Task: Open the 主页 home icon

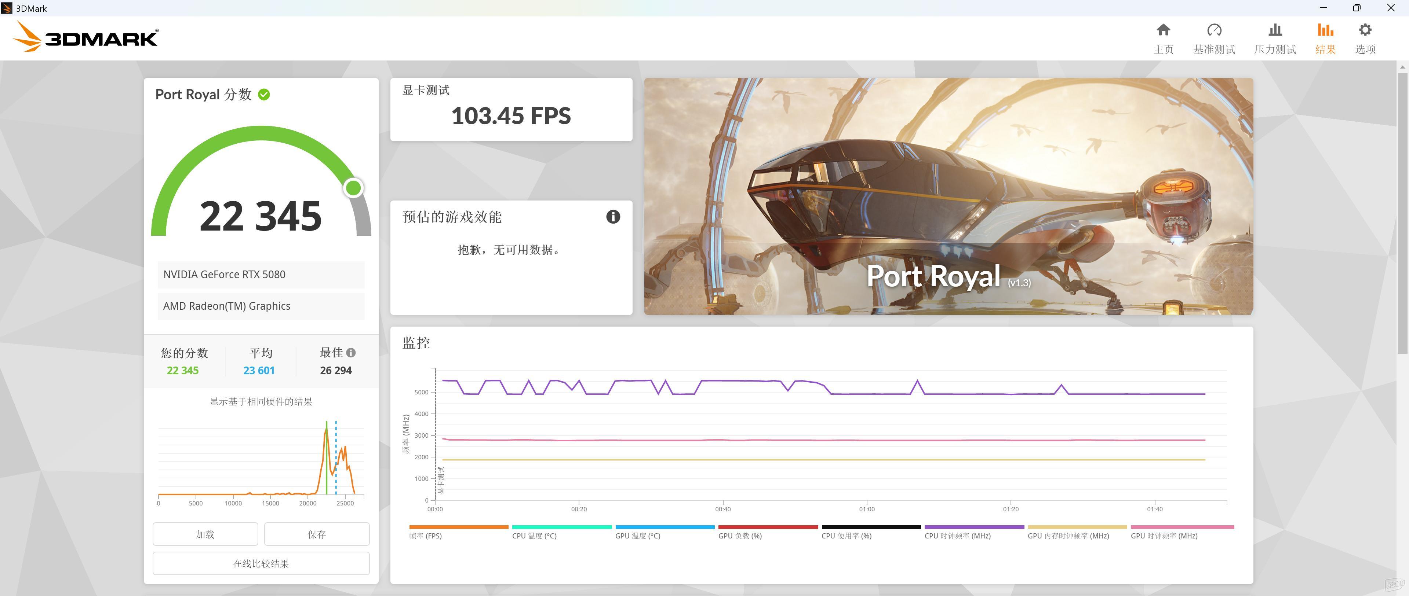Action: pos(1163,30)
